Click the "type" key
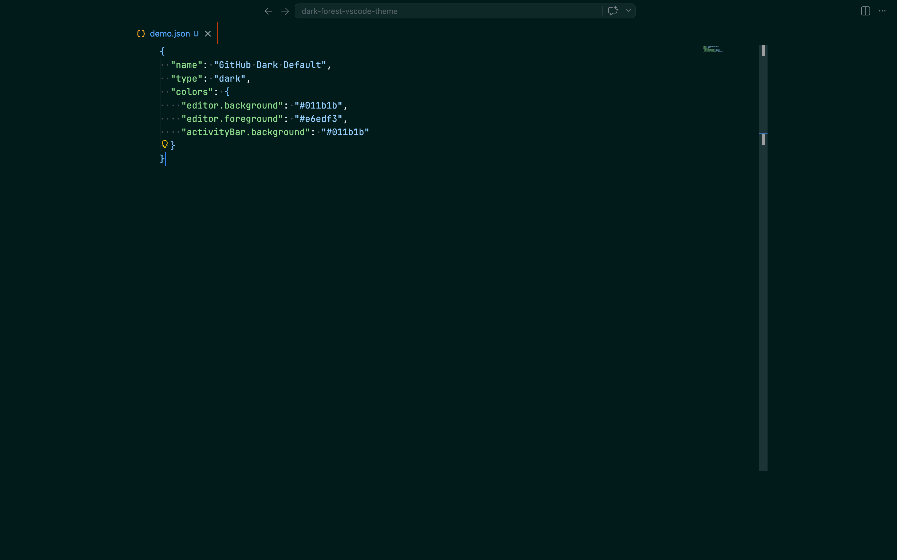 pos(186,78)
